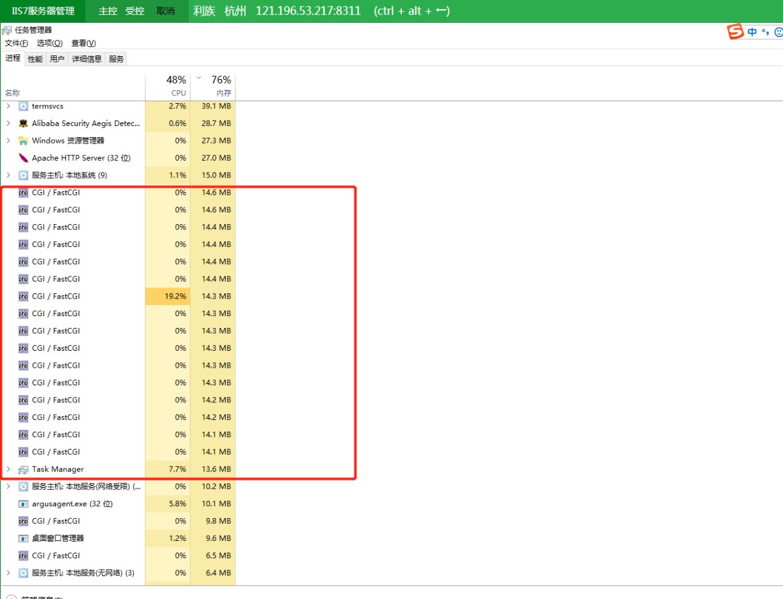Click the Task Manager process row icon
This screenshot has width=783, height=599.
[23, 470]
